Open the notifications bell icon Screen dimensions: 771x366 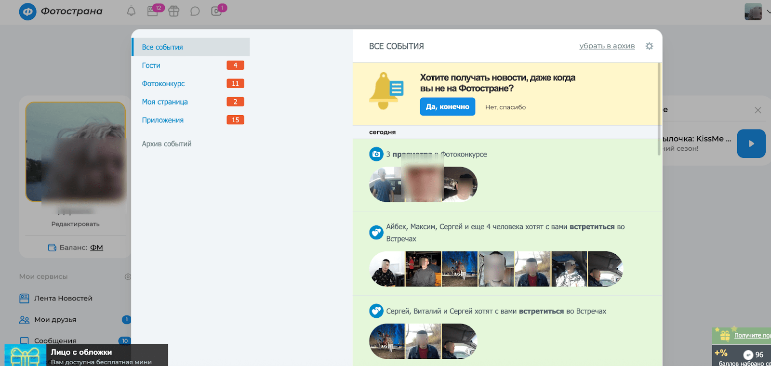(131, 11)
